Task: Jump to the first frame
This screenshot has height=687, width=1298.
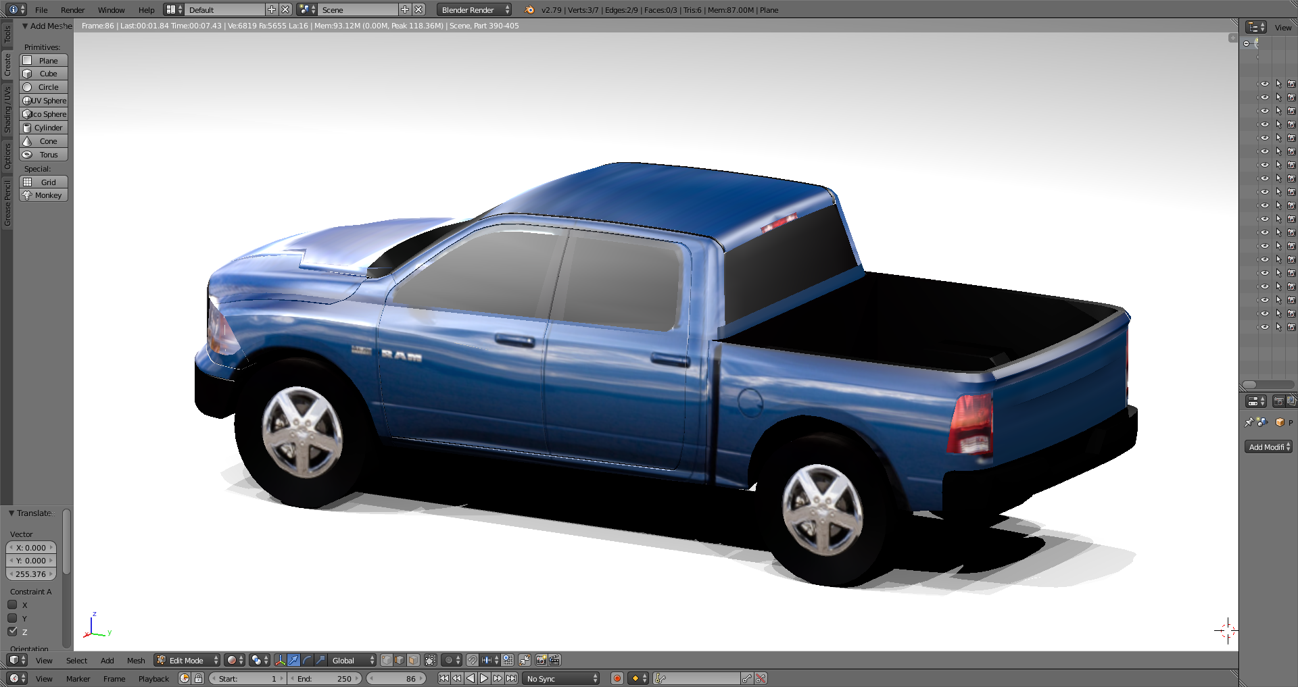Action: tap(443, 679)
